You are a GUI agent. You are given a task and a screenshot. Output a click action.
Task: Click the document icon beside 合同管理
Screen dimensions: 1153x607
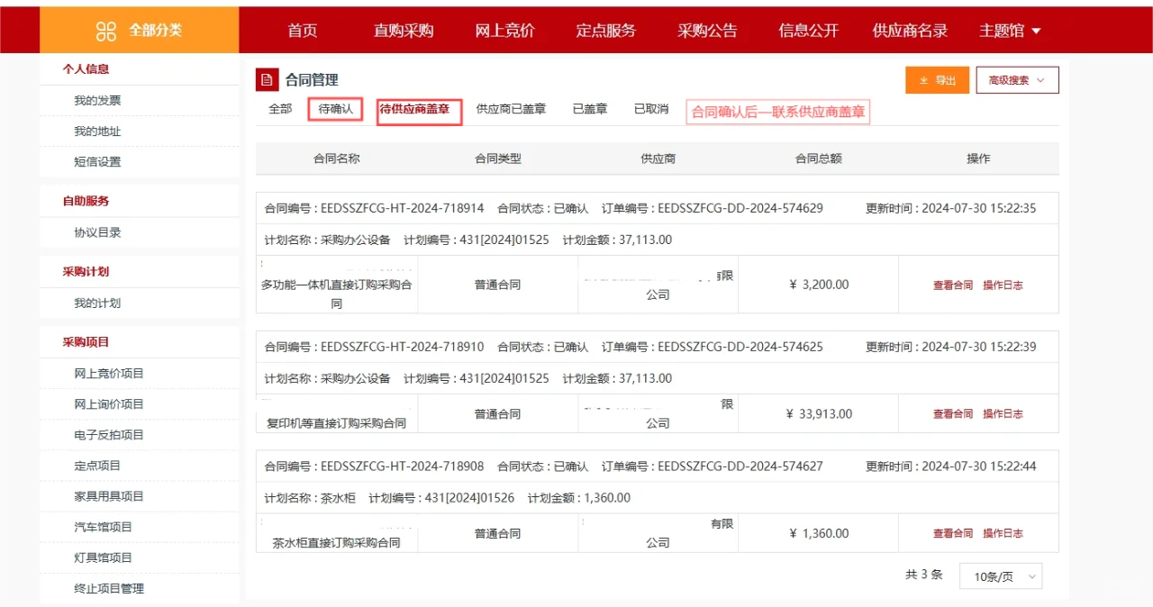[267, 80]
